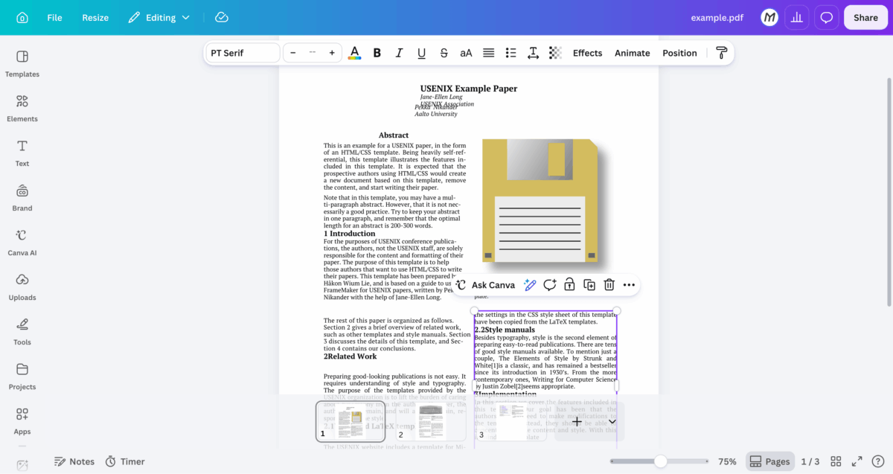Increase font size with plus button
The image size is (893, 474).
[332, 53]
